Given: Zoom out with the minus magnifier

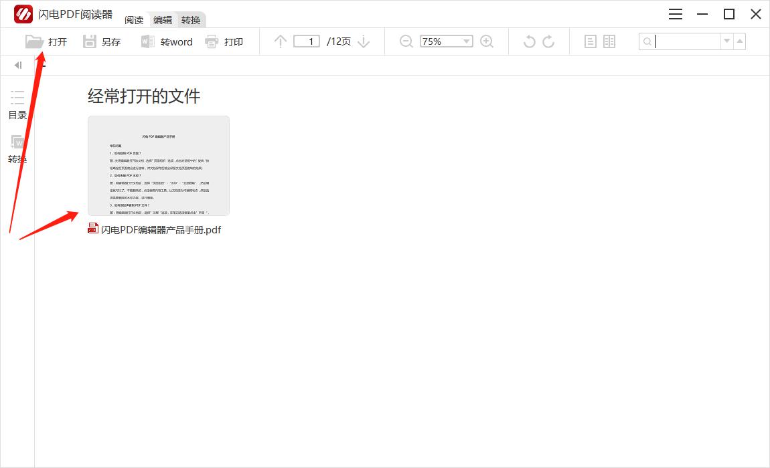Looking at the screenshot, I should [406, 41].
